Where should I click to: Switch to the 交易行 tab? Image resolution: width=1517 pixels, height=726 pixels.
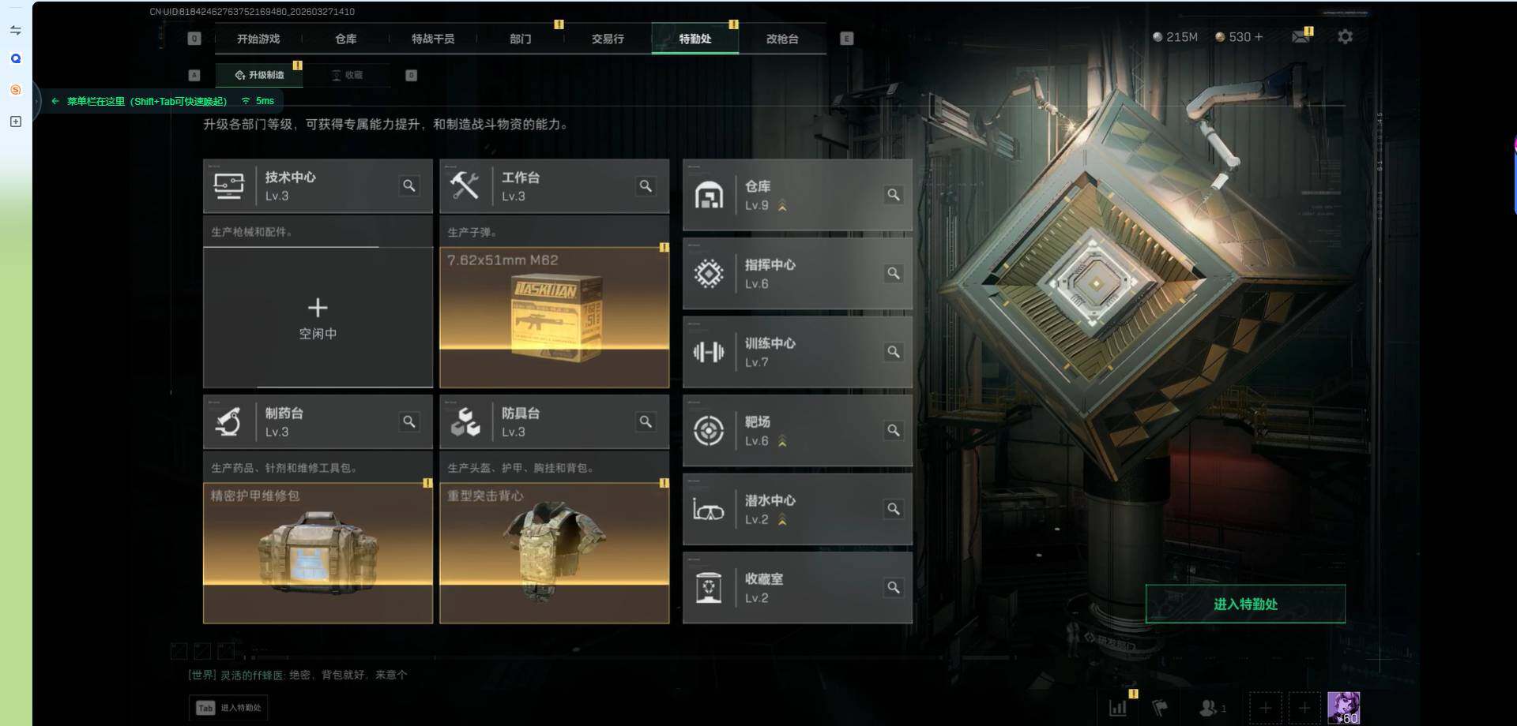coord(608,39)
